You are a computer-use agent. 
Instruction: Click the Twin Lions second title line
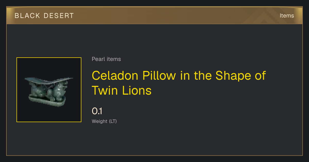click(x=122, y=90)
